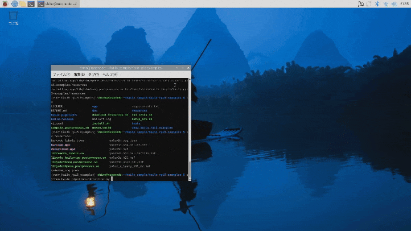Click requirements.txt in terminal listing
The image size is (411, 231).
pyautogui.click(x=145, y=106)
